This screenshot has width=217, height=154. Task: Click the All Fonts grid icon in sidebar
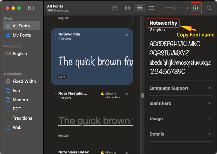point(8,26)
